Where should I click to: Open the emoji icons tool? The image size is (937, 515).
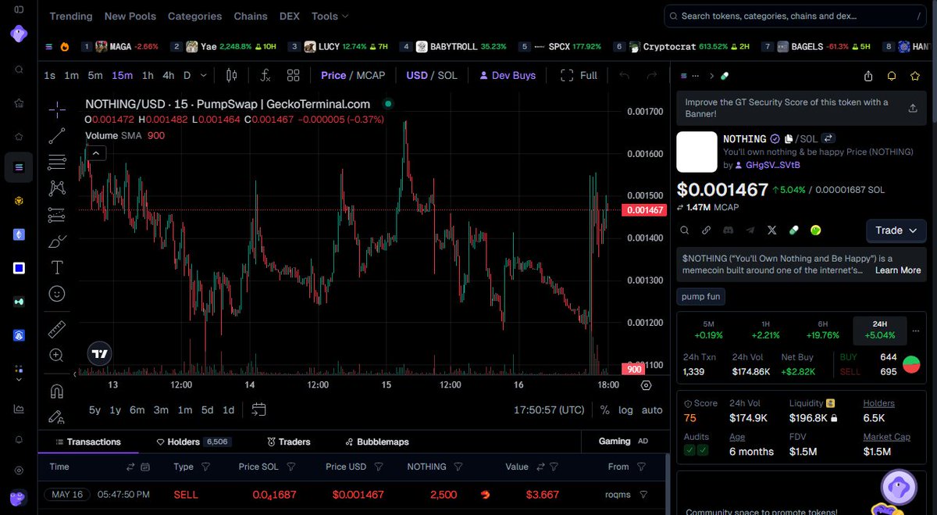pos(57,294)
